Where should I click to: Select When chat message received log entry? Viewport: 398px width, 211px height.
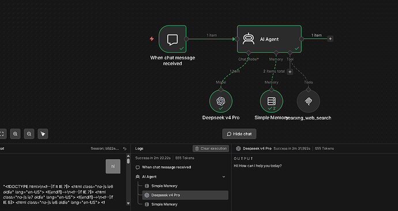(182, 167)
